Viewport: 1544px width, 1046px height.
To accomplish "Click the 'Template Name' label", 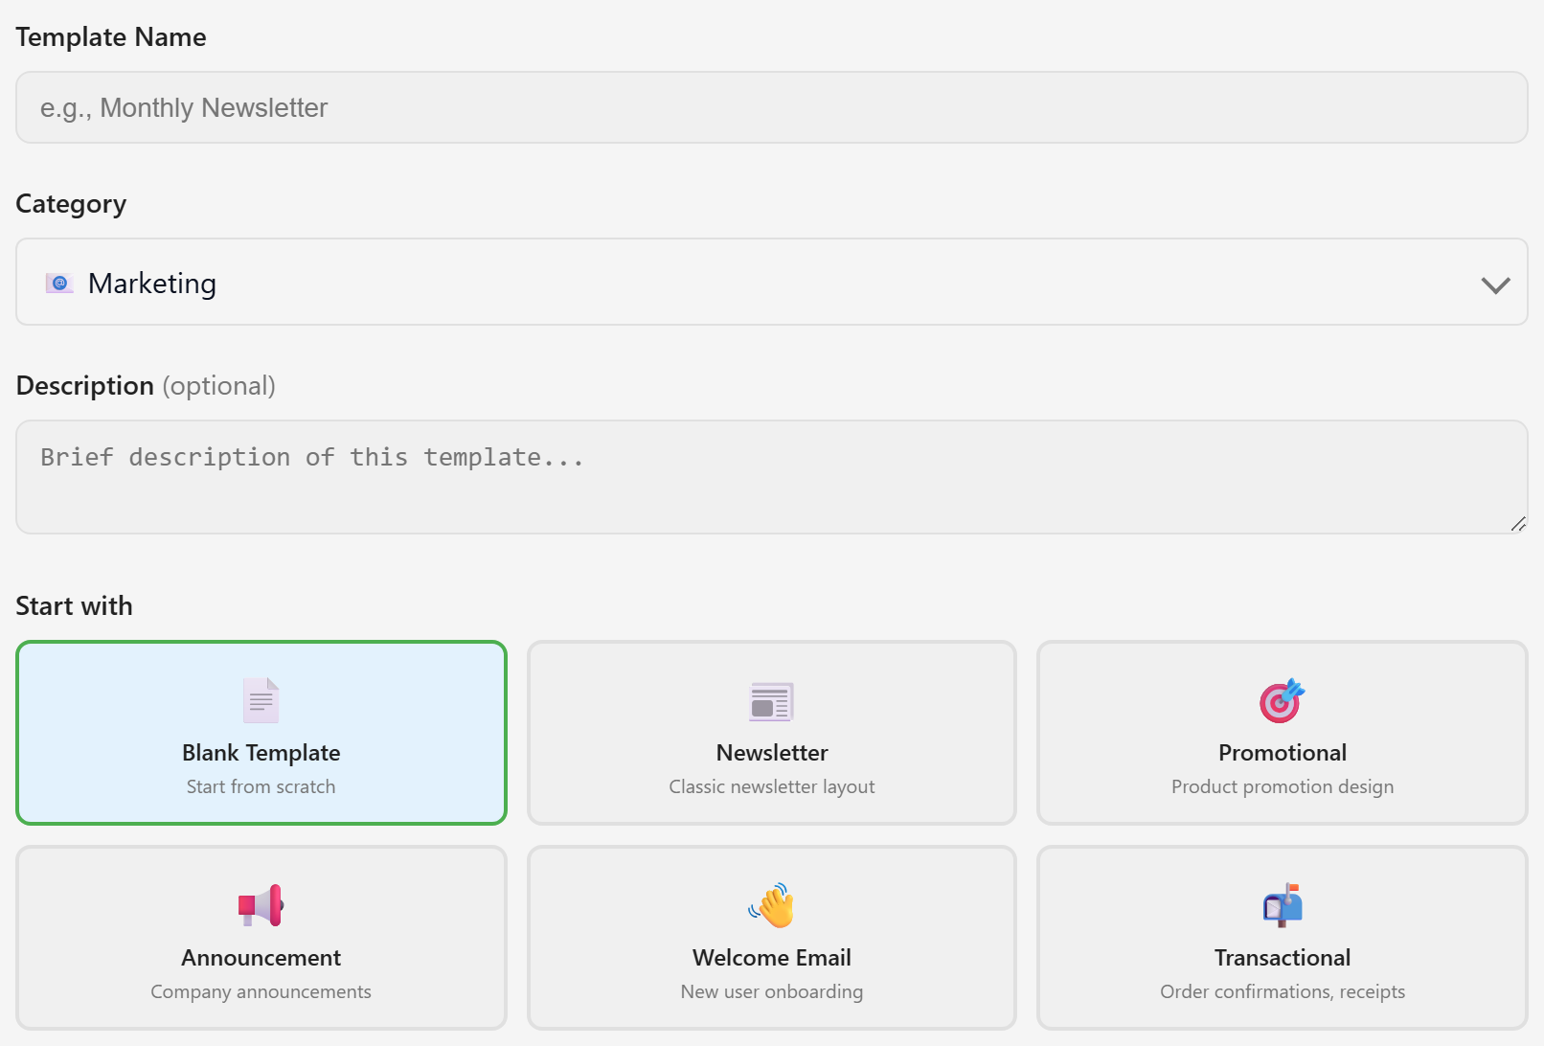I will pos(111,36).
